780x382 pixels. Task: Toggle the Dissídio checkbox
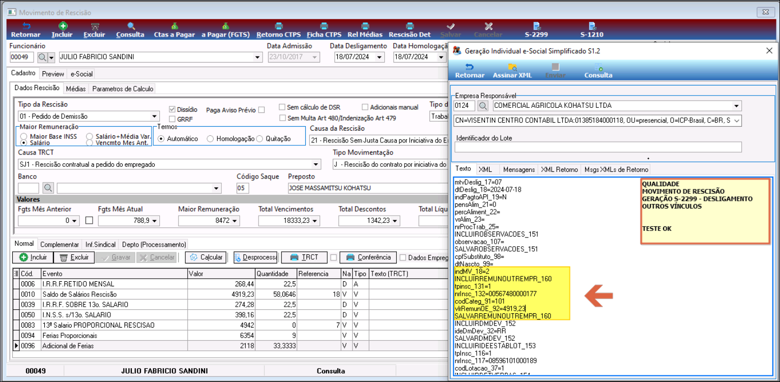(x=172, y=109)
